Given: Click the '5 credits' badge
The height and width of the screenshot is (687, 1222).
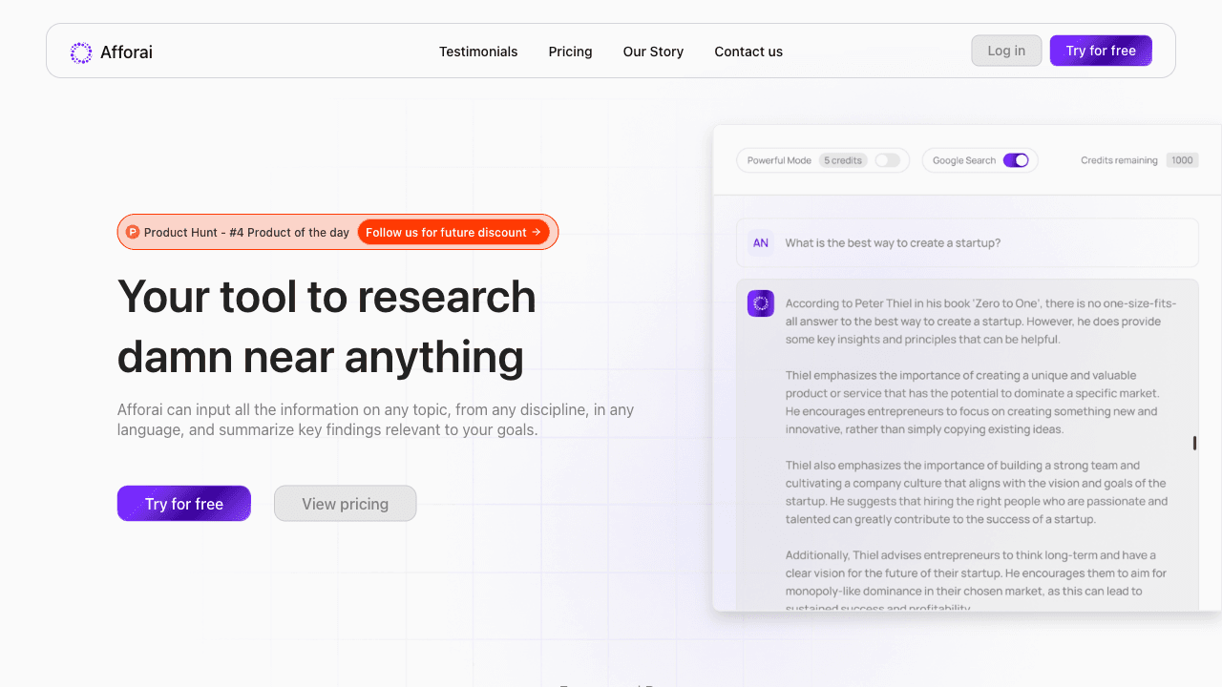Looking at the screenshot, I should click(x=843, y=160).
